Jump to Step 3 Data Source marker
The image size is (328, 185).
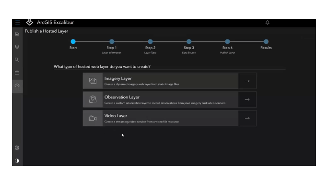[x=189, y=41]
